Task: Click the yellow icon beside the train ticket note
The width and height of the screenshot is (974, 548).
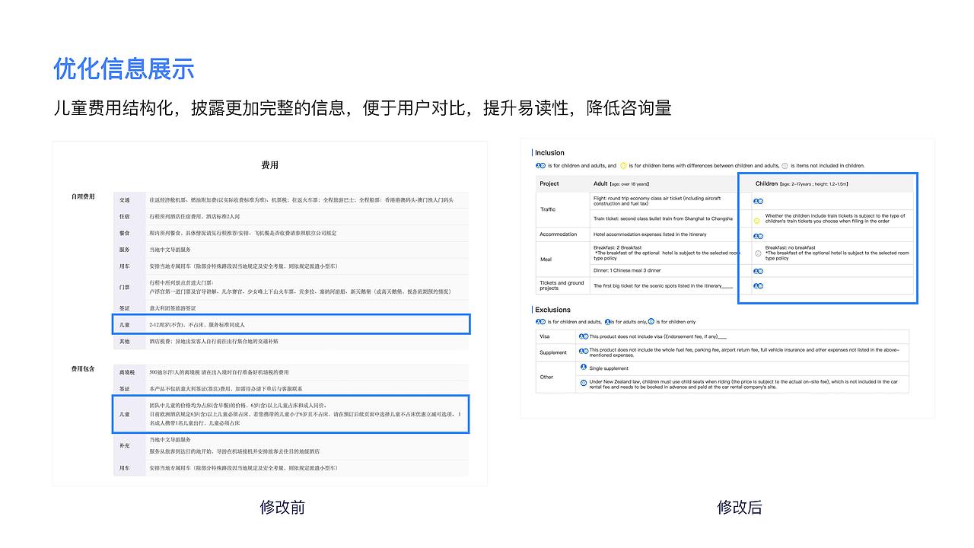Action: click(x=757, y=221)
